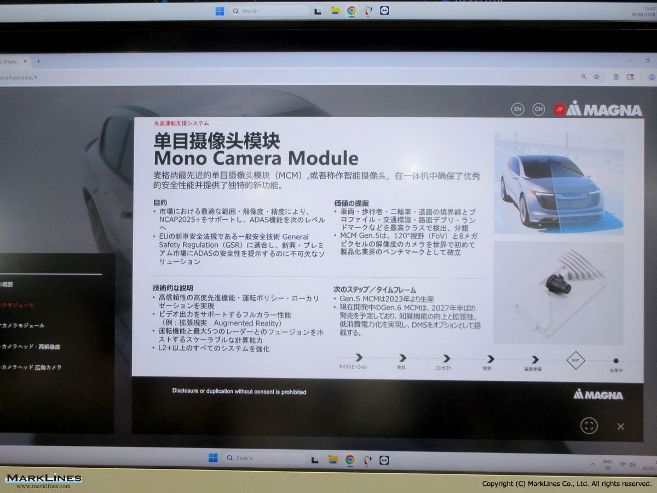Click the 技術的な説明 section heading
The width and height of the screenshot is (657, 493).
[x=172, y=288]
